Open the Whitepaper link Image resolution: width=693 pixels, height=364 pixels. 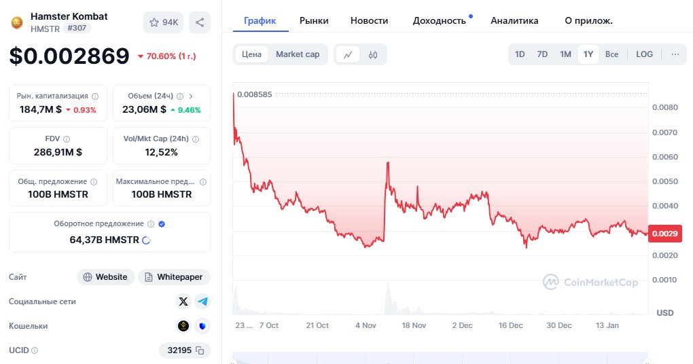click(175, 277)
